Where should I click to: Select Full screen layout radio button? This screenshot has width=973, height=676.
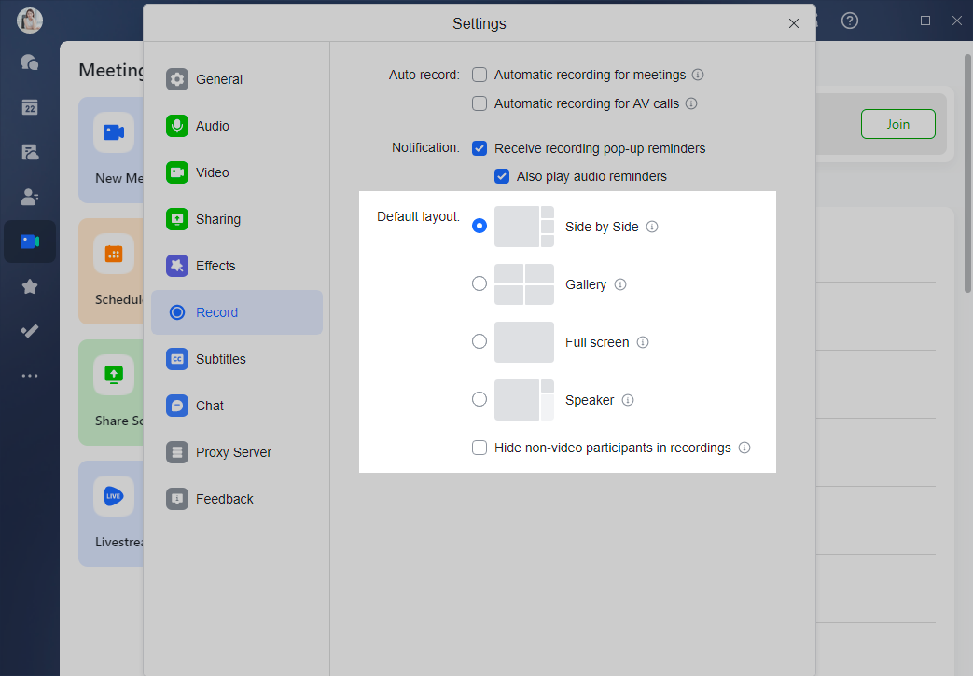[x=480, y=341]
